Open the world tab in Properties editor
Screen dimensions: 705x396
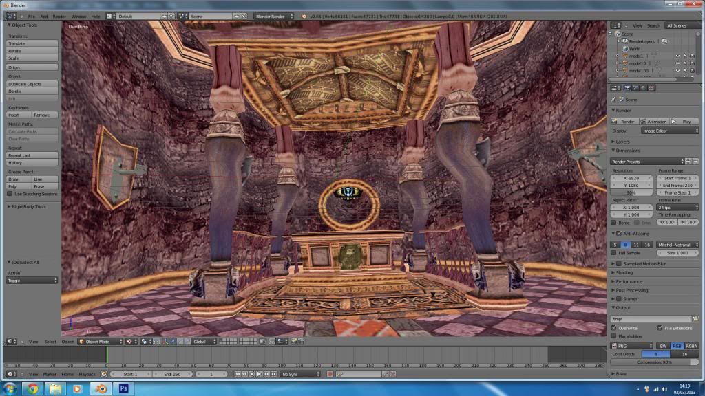tap(644, 88)
